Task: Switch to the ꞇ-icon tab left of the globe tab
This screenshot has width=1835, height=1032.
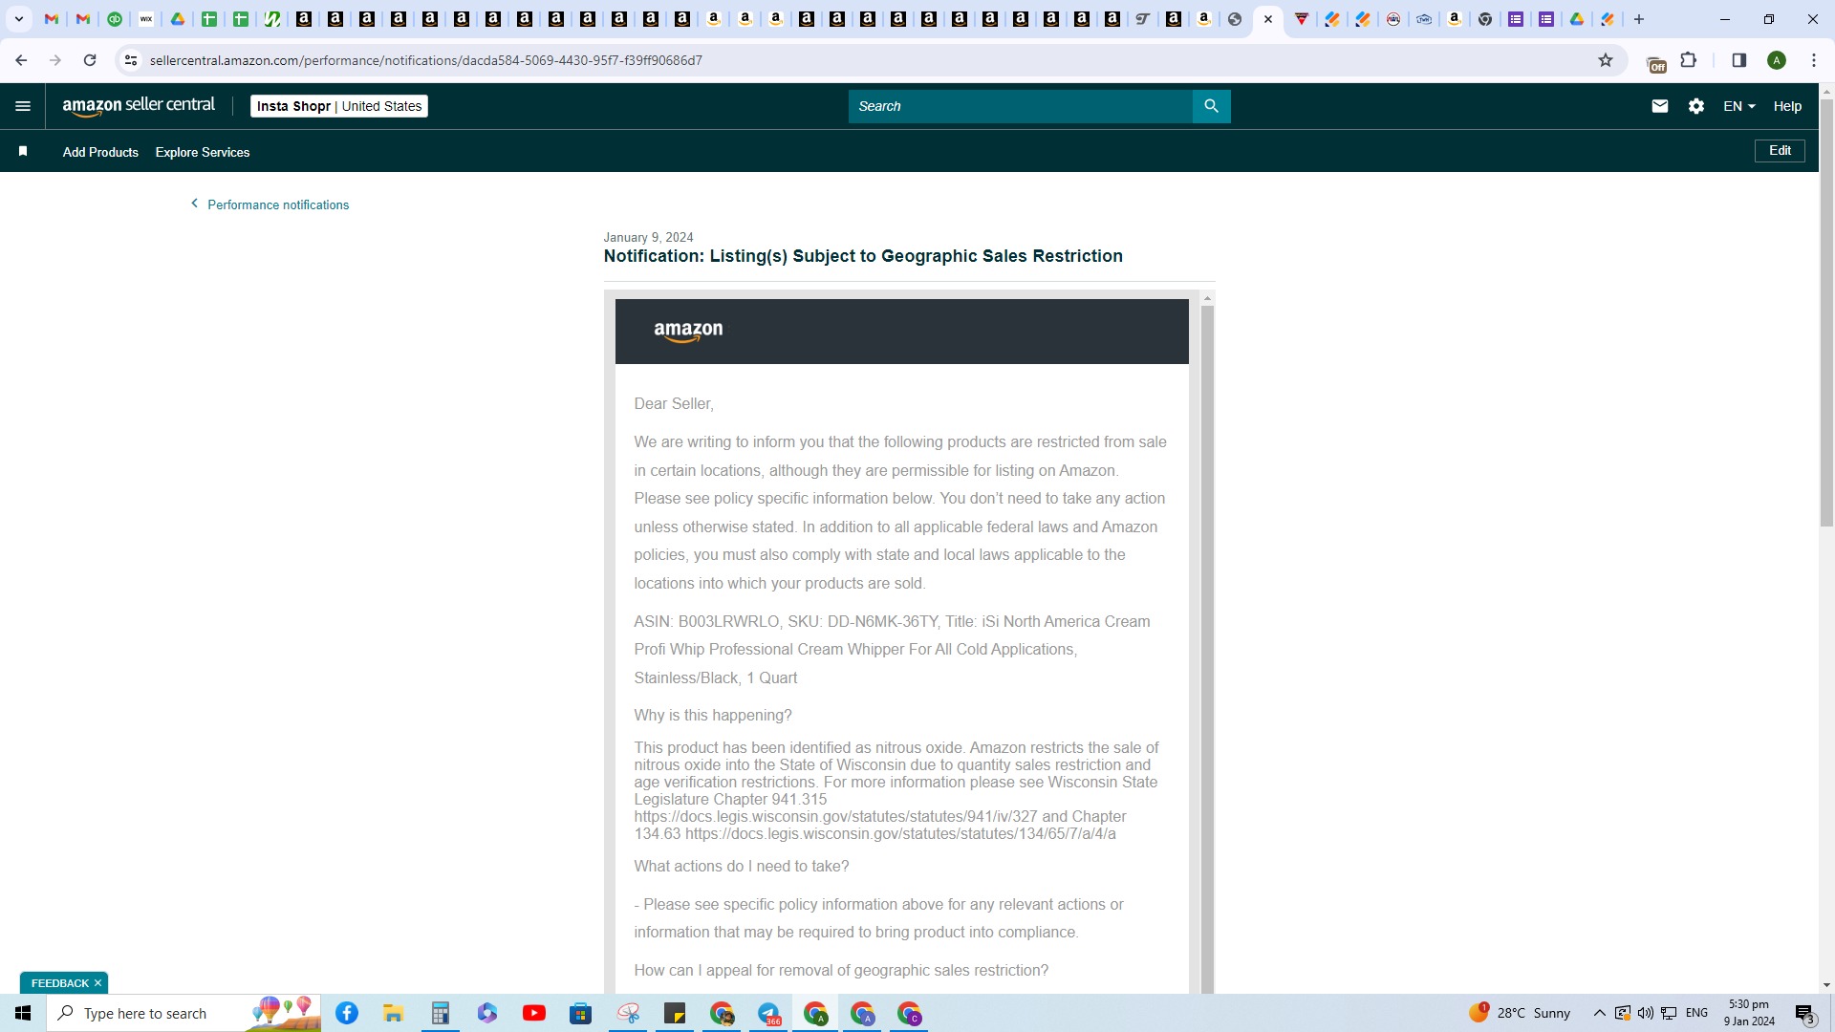Action: pyautogui.click(x=1142, y=19)
